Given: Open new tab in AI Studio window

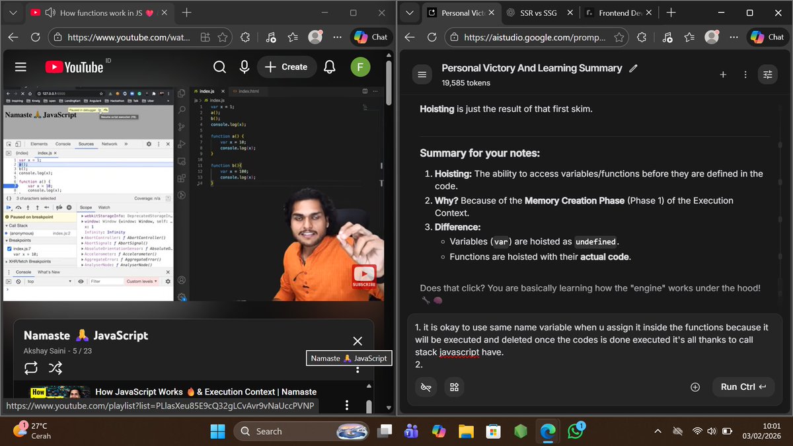Looking at the screenshot, I should tap(671, 13).
